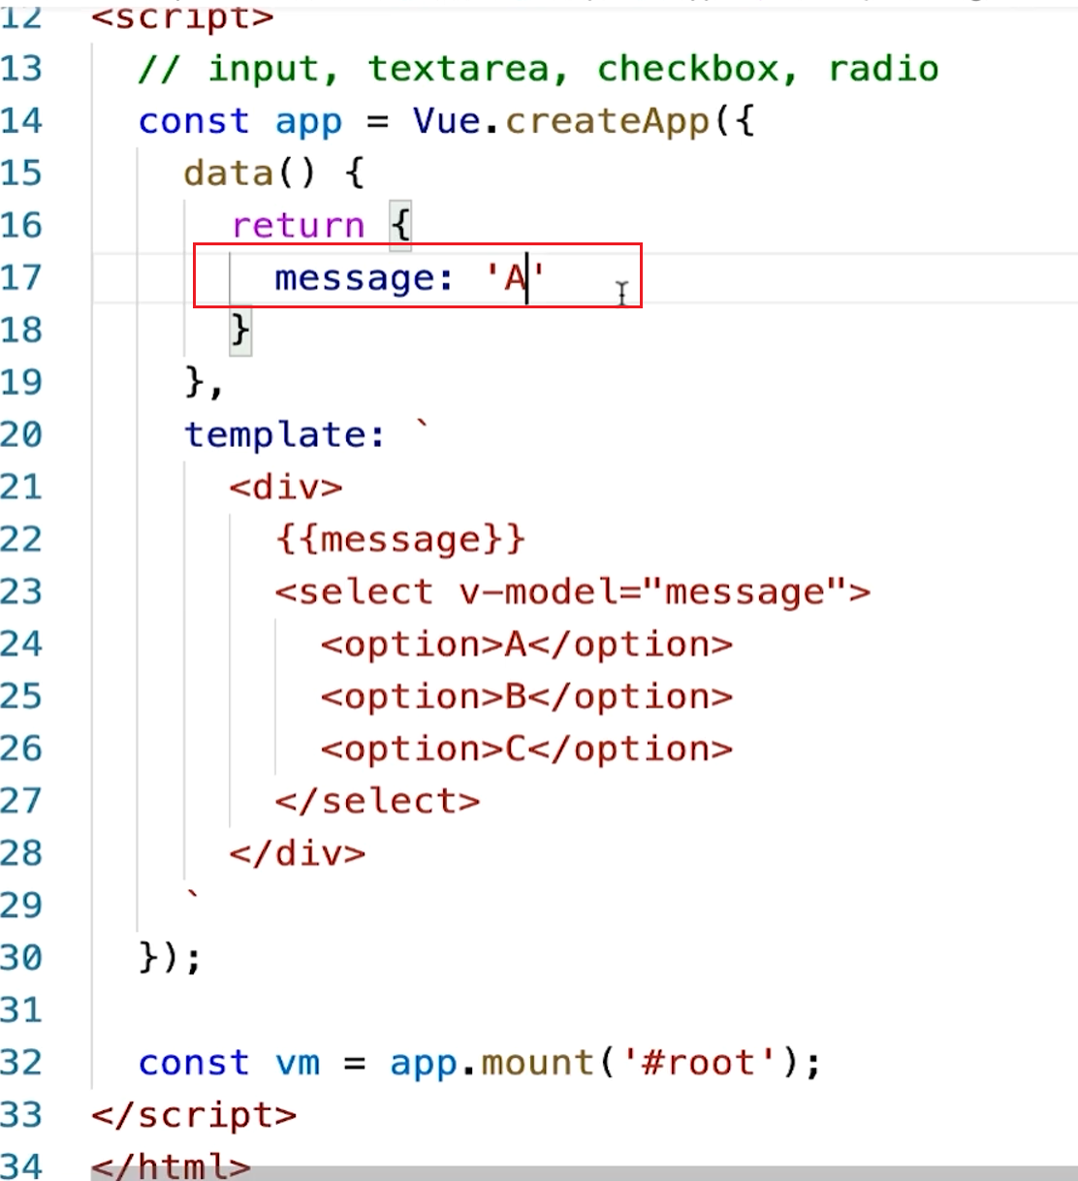Screen dimensions: 1078x1181
Task: Click the option C line of code
Action: click(x=526, y=749)
